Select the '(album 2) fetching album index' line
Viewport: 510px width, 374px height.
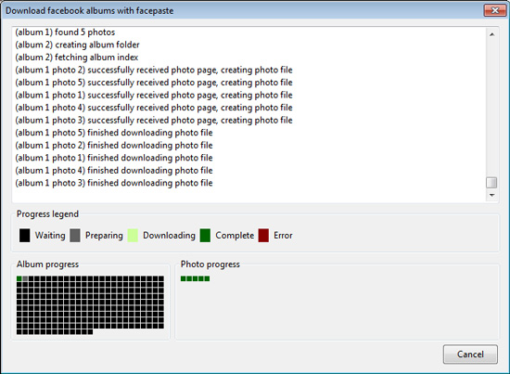(x=77, y=58)
